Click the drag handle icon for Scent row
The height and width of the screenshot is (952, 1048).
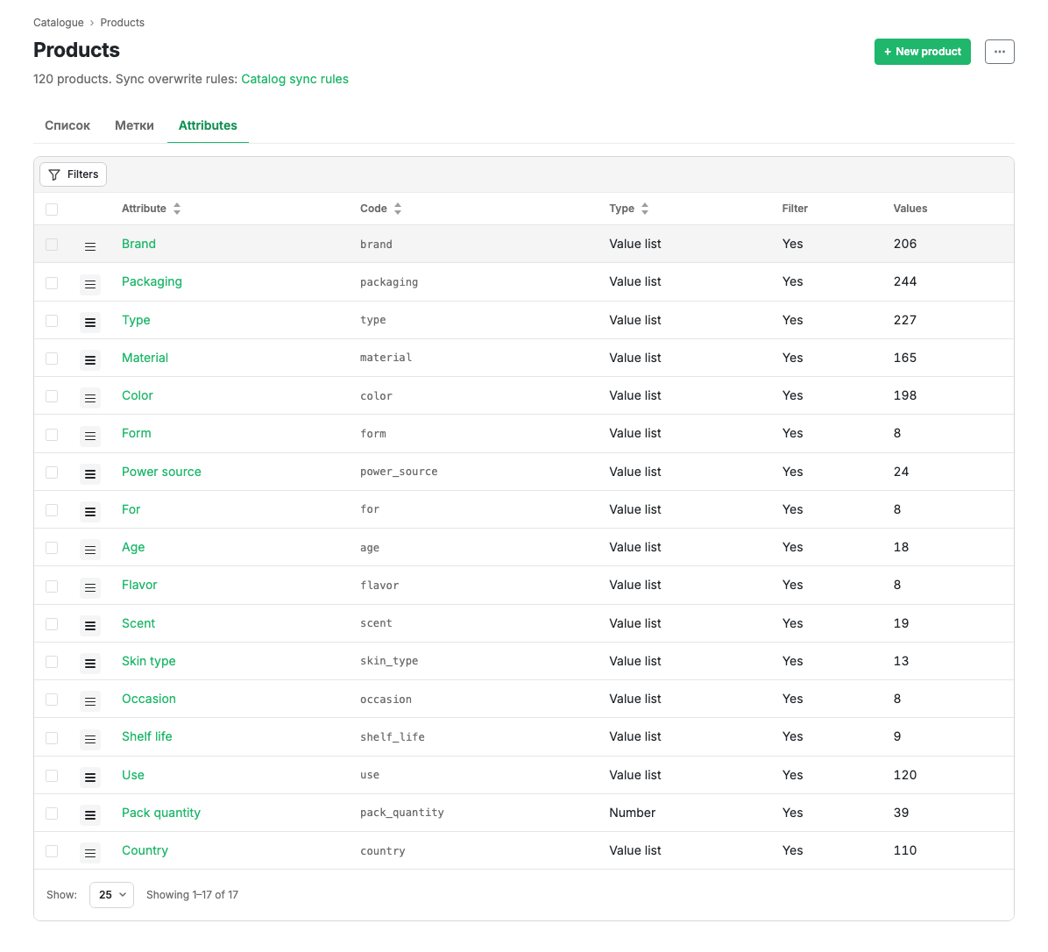[90, 625]
